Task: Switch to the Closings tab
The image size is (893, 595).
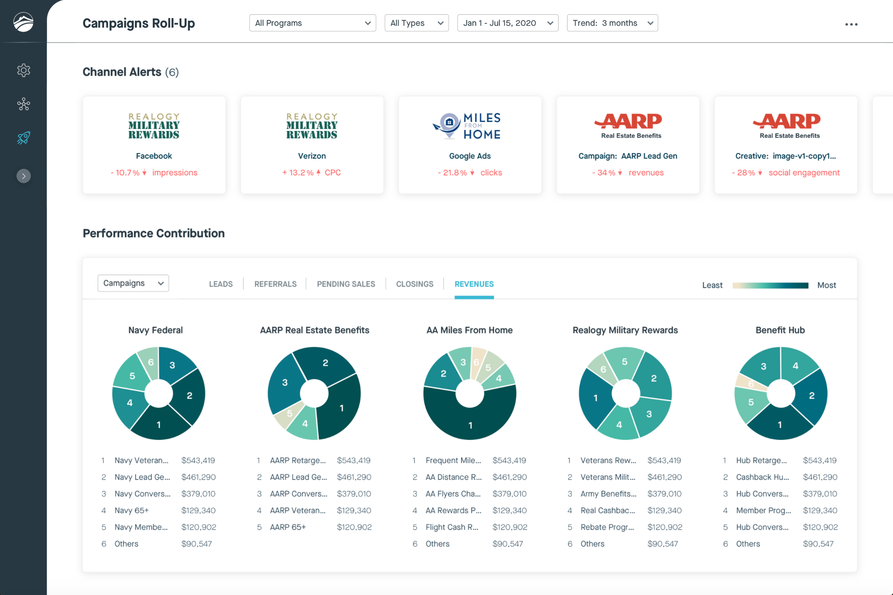Action: point(415,284)
